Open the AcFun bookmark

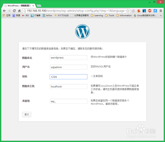click(x=47, y=15)
